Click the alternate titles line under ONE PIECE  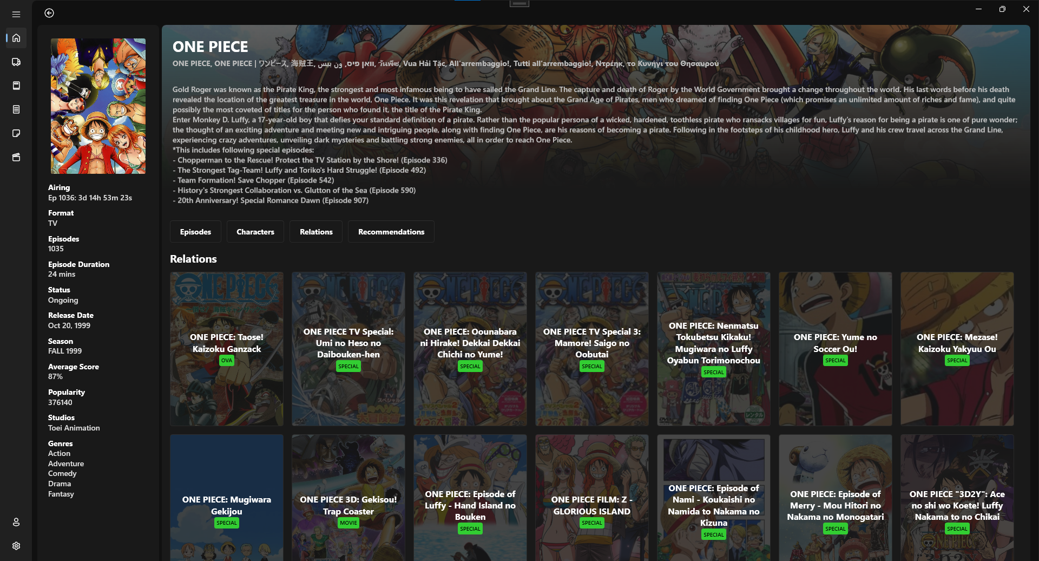[x=445, y=63]
